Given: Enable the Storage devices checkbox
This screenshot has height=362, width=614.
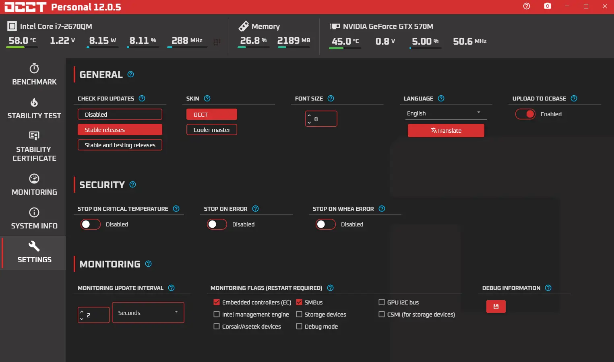Looking at the screenshot, I should coord(299,315).
